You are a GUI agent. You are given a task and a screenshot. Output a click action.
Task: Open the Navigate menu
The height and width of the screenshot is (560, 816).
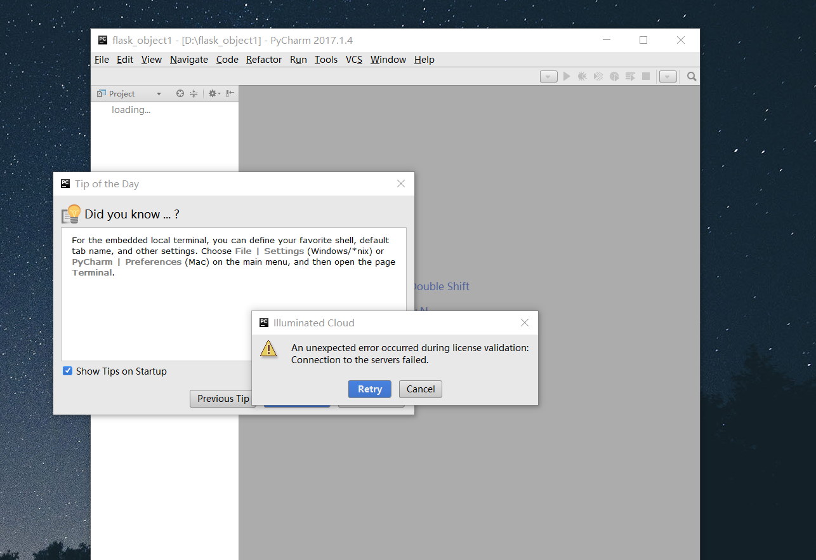click(x=189, y=60)
